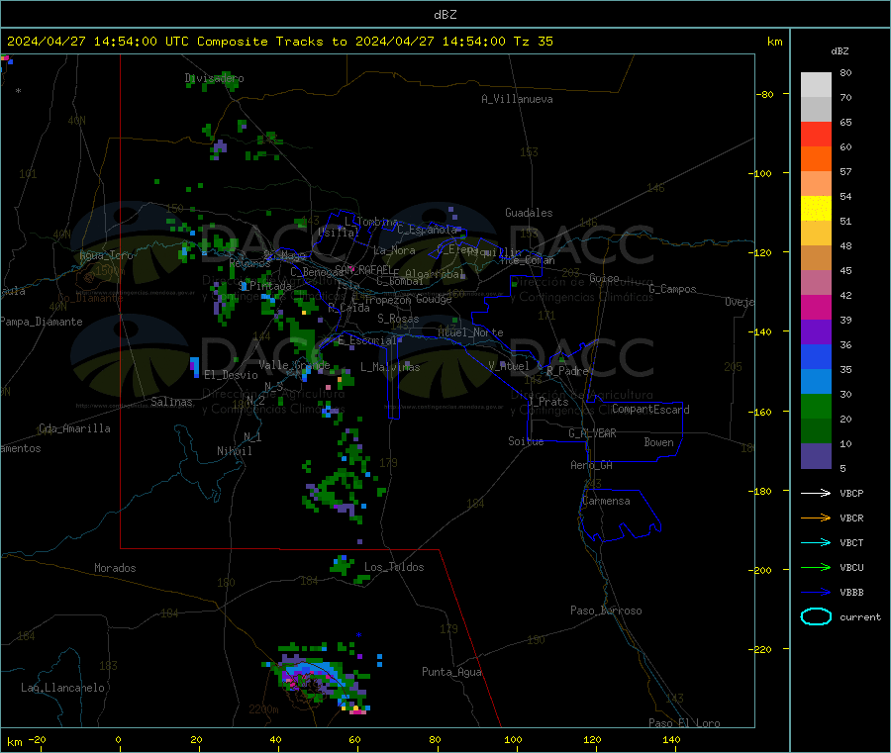Click the 'Morados' place label

pos(115,568)
